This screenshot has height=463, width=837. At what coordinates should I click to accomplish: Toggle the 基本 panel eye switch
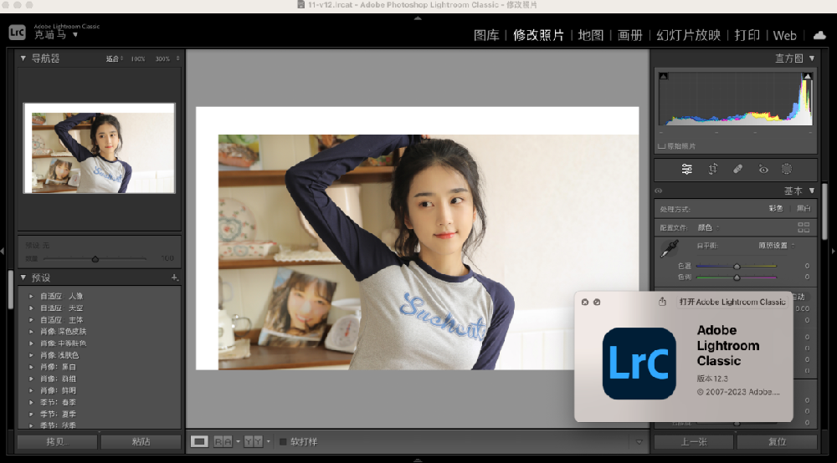(659, 191)
